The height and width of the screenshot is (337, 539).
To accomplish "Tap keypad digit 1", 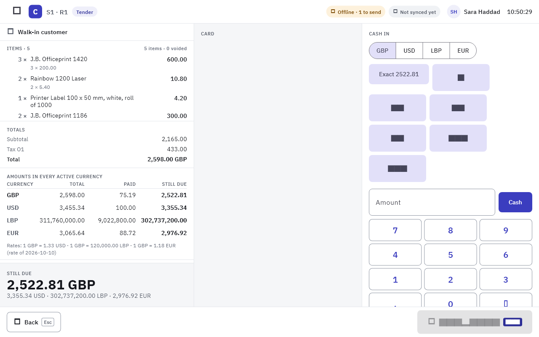I will click(x=395, y=279).
